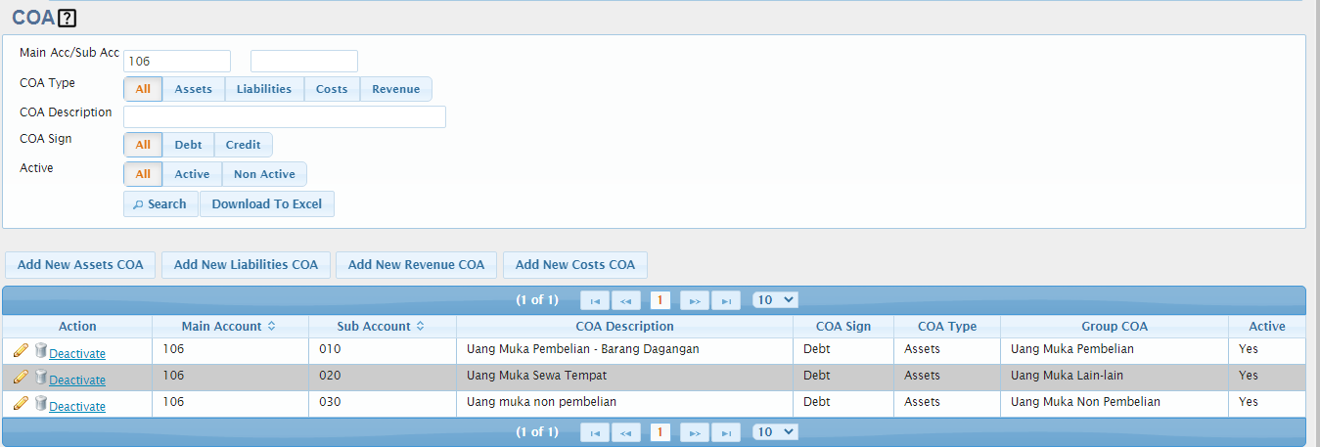Sort by Sub Account column arrows
The height and width of the screenshot is (447, 1320).
pos(420,327)
